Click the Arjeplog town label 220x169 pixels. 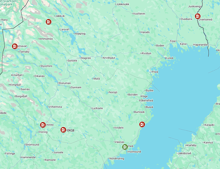tap(80, 34)
